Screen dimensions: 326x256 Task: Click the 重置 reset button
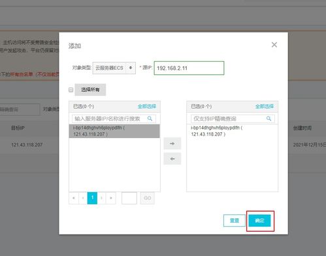[x=235, y=221]
